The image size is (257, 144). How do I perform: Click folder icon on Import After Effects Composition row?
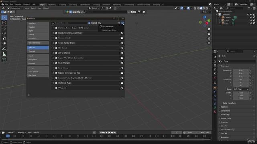122,58
